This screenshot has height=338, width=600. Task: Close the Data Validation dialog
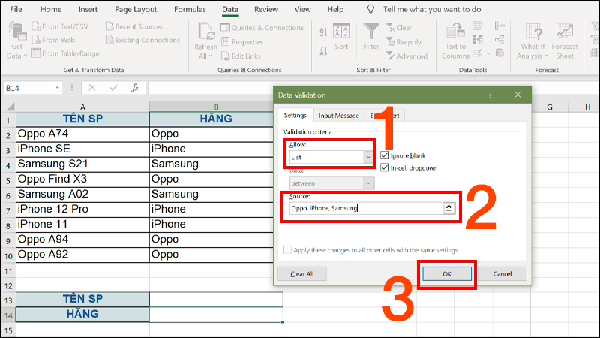click(517, 95)
